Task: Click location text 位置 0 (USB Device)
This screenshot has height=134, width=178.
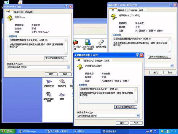Action: point(40,32)
